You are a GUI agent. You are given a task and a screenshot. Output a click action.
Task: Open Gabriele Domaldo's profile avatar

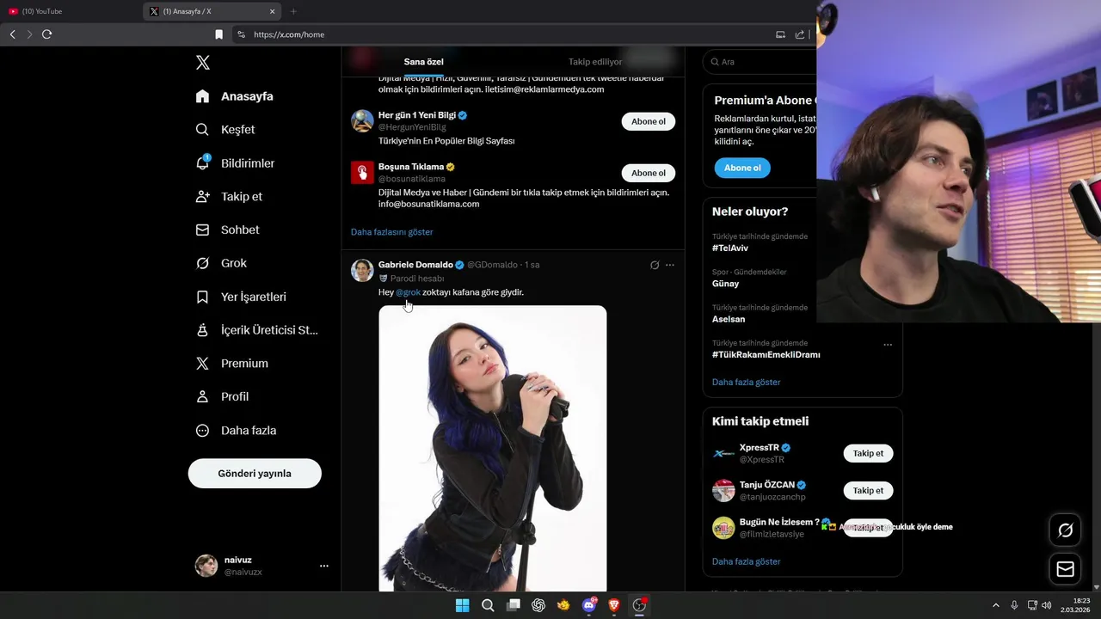362,270
